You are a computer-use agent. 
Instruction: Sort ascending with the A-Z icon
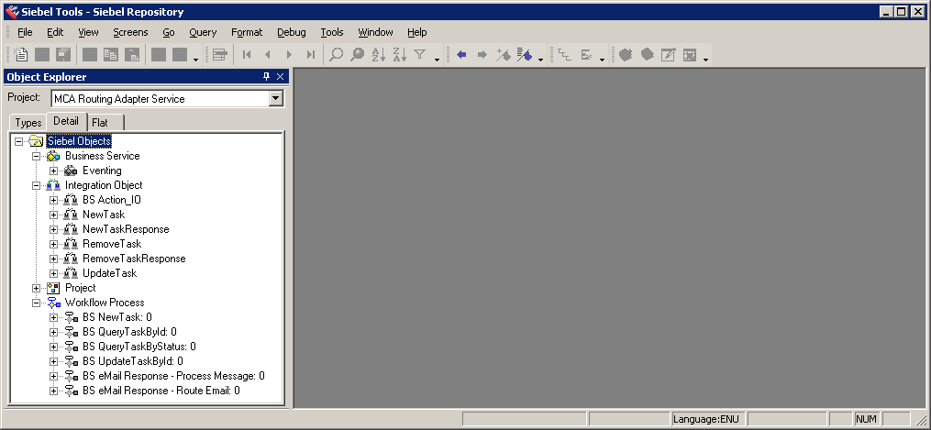click(x=378, y=55)
